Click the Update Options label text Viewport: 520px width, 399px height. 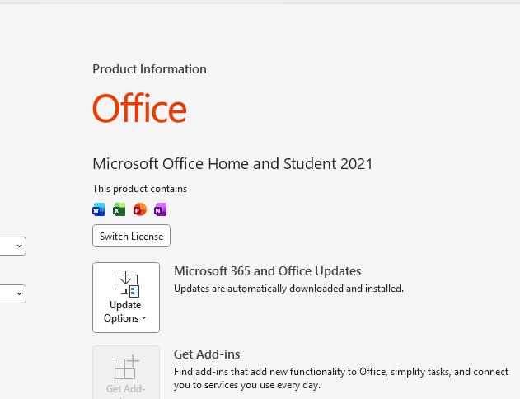125,312
